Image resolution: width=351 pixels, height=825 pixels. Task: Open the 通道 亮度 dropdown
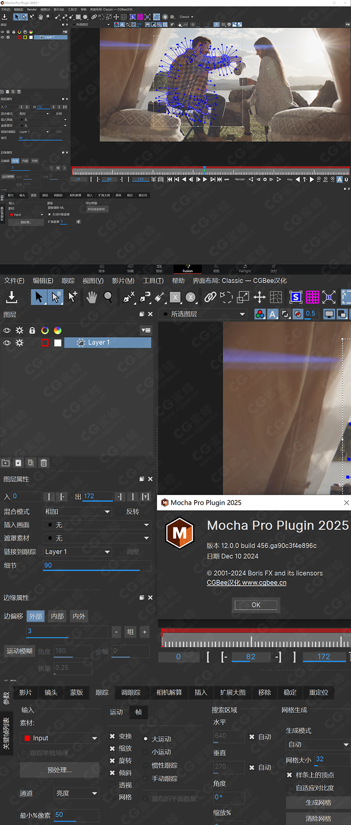(77, 793)
